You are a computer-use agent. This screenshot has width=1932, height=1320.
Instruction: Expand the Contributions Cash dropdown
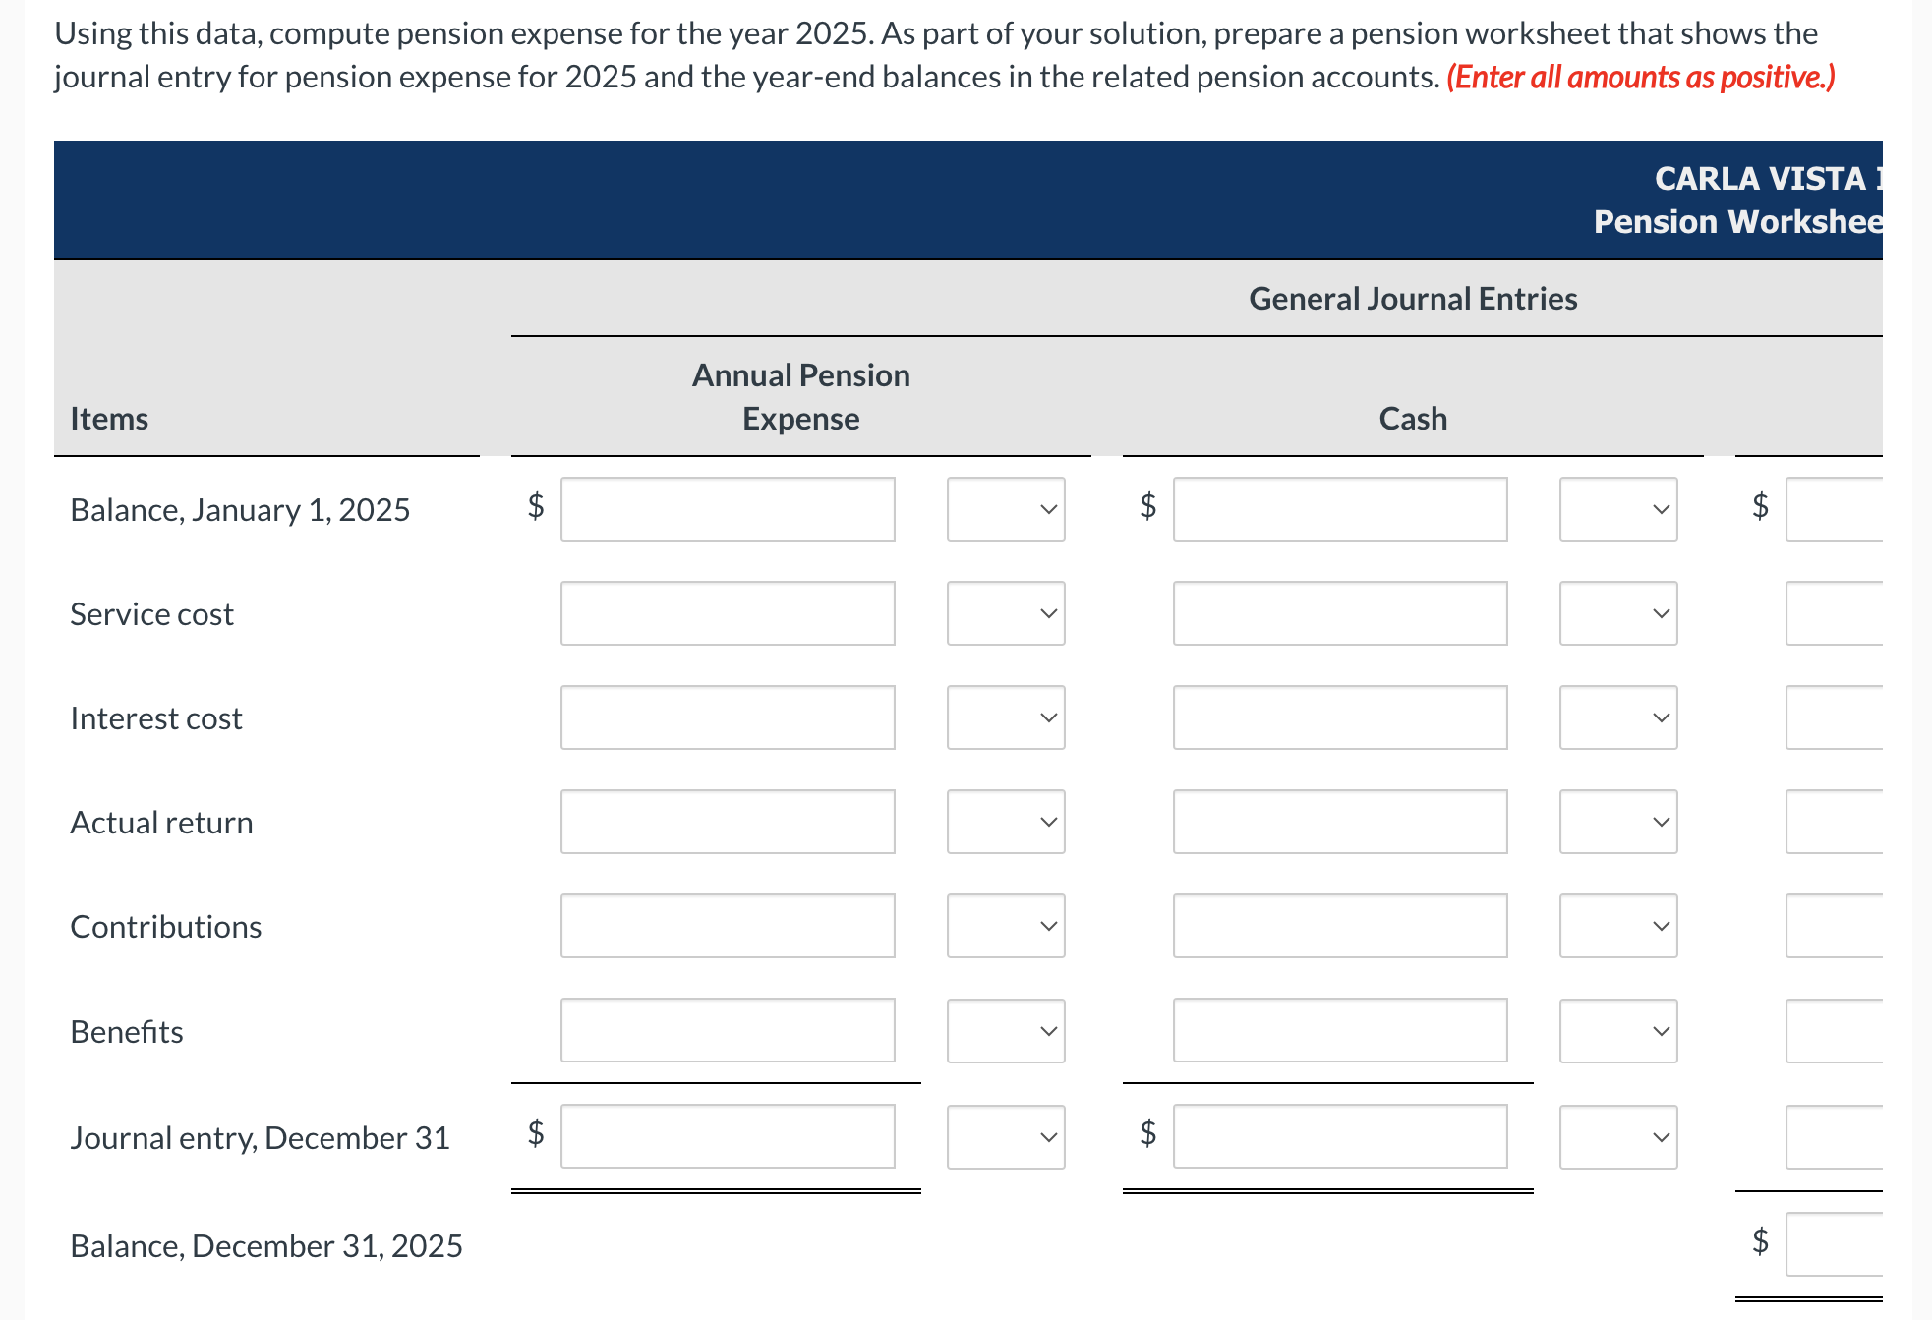pyautogui.click(x=1617, y=925)
